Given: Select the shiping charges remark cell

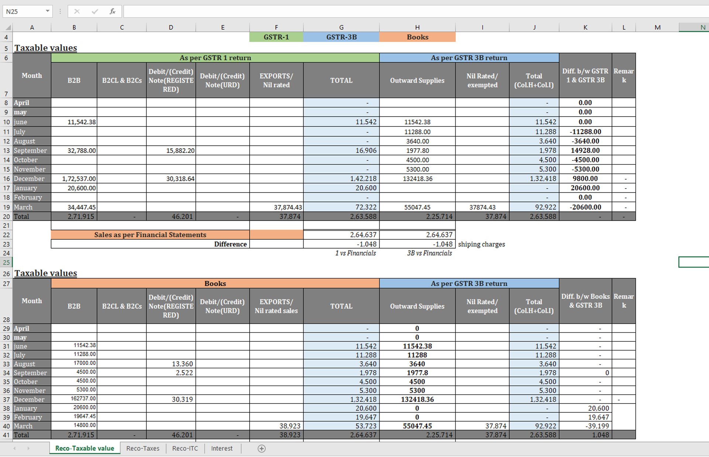Looking at the screenshot, I should coord(482,244).
